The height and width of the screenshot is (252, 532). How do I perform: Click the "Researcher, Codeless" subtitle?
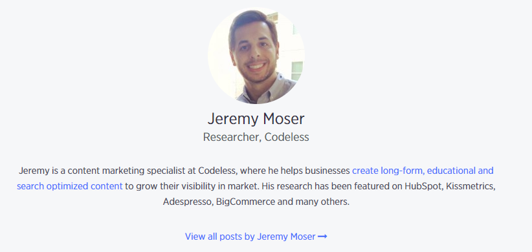click(256, 137)
